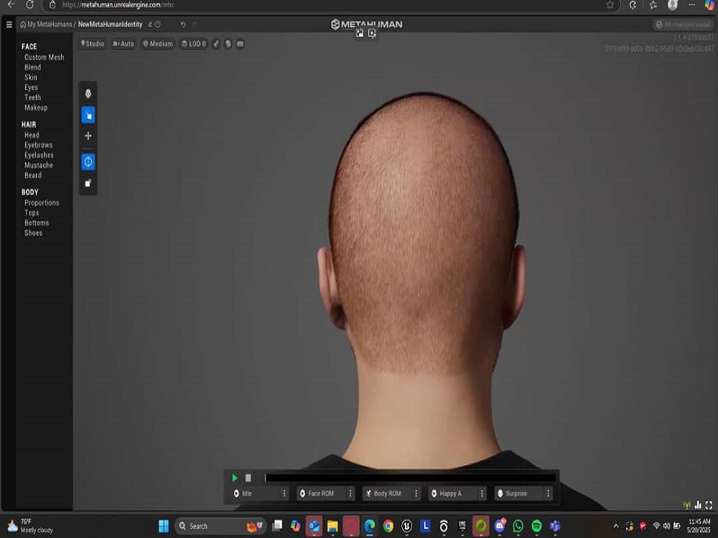
Task: Select Eyelashes in the hair list
Action: coord(39,155)
